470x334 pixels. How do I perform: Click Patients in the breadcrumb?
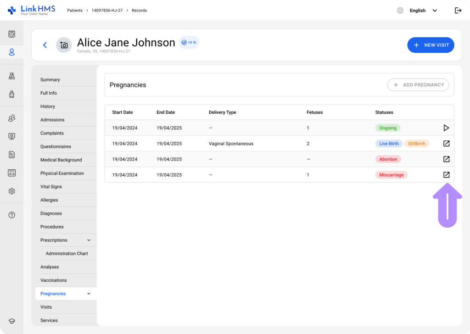pyautogui.click(x=75, y=11)
